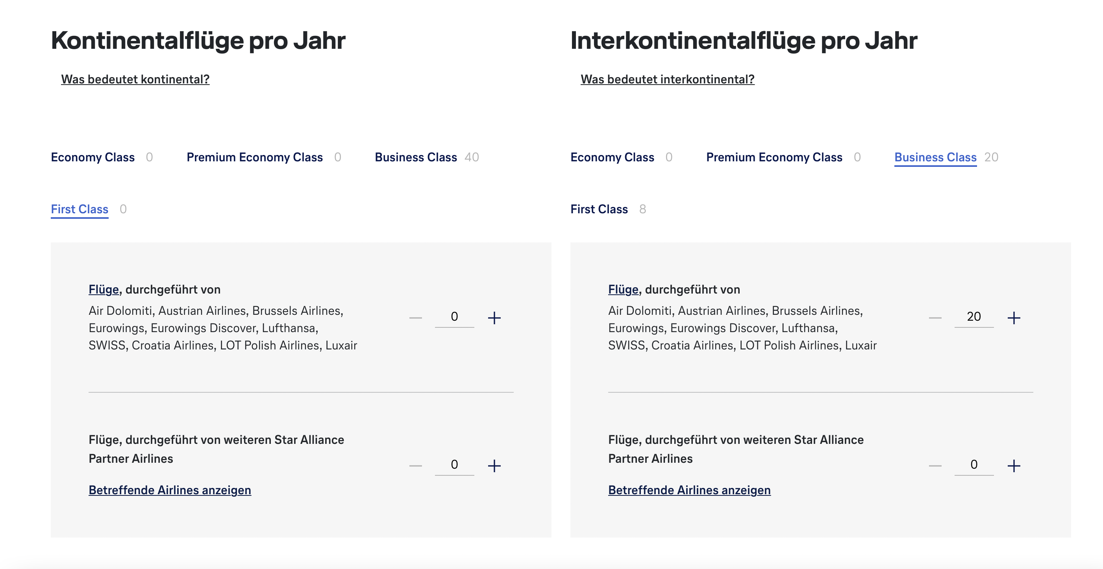Decrease continental flights by Lufthansa Group airlines
This screenshot has width=1103, height=569.
[415, 318]
